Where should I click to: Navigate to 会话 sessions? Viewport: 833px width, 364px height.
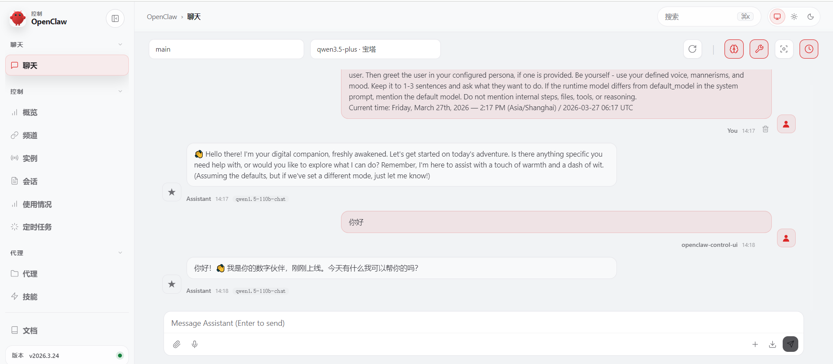tap(67, 182)
